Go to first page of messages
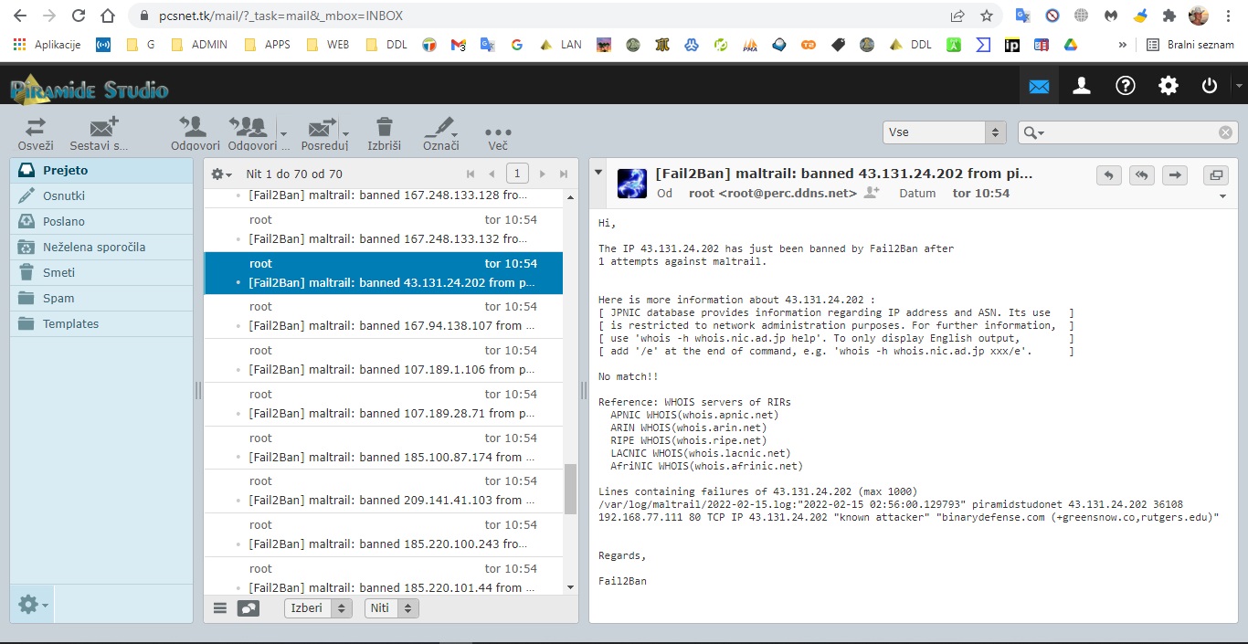This screenshot has height=644, width=1248. coord(471,174)
